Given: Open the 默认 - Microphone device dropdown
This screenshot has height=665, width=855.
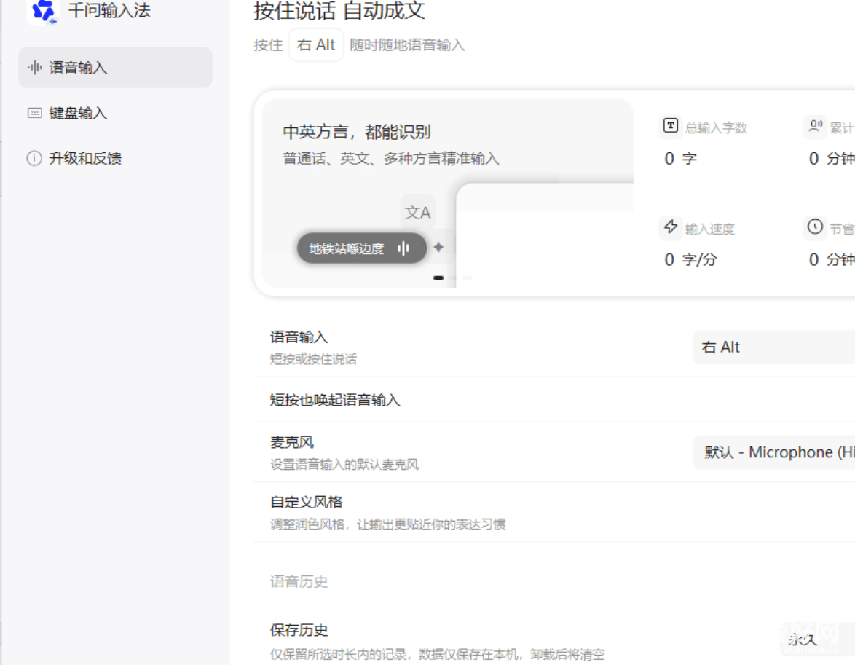Looking at the screenshot, I should pos(773,452).
